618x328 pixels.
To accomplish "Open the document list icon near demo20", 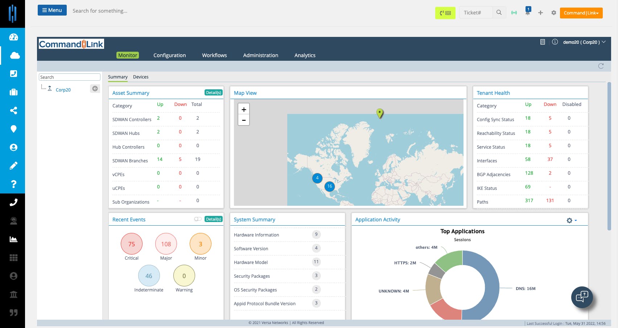I will tap(543, 42).
